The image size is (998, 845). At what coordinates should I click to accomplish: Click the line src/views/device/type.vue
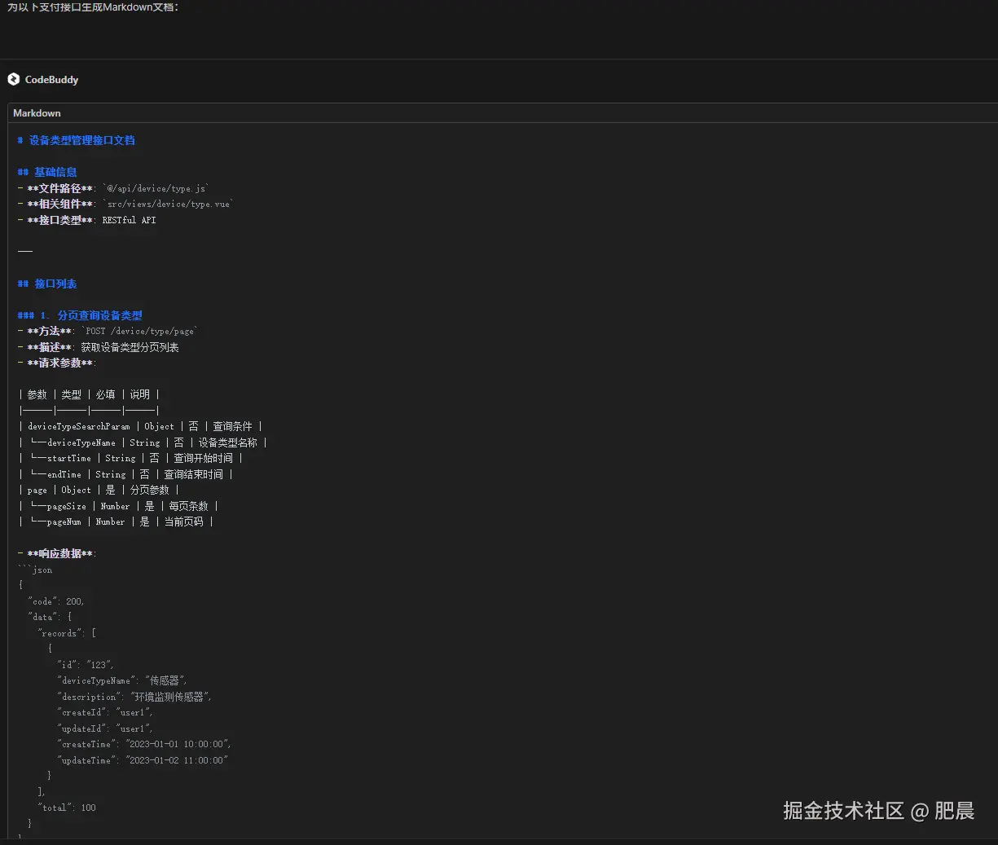click(x=125, y=204)
